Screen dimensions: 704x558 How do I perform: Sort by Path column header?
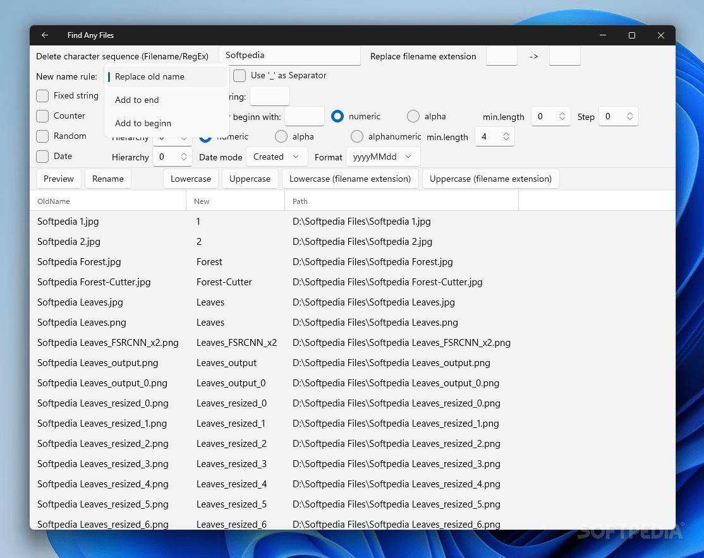click(x=401, y=201)
